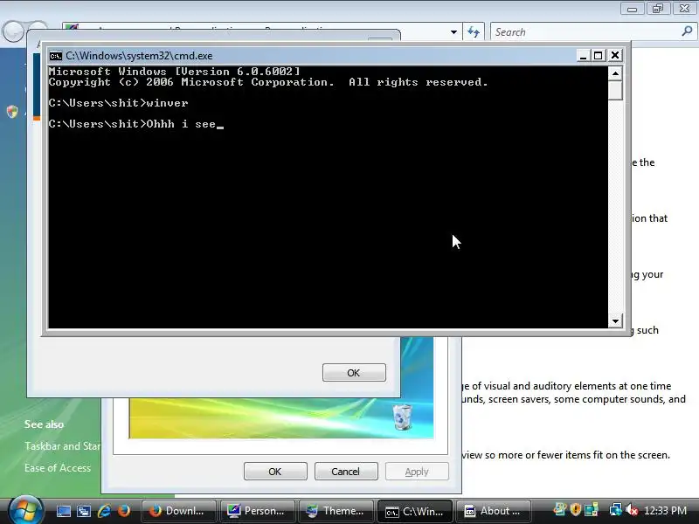Switch to the Downloads taskbar button
The image size is (699, 524).
tap(179, 511)
